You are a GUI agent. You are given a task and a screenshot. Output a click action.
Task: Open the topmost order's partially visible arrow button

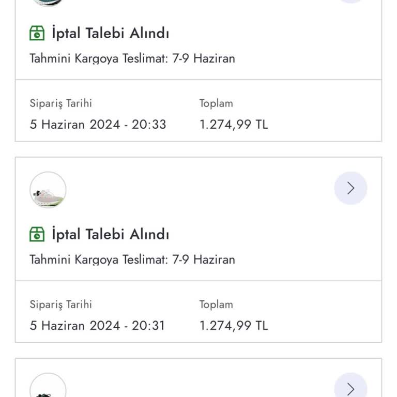coord(350,2)
